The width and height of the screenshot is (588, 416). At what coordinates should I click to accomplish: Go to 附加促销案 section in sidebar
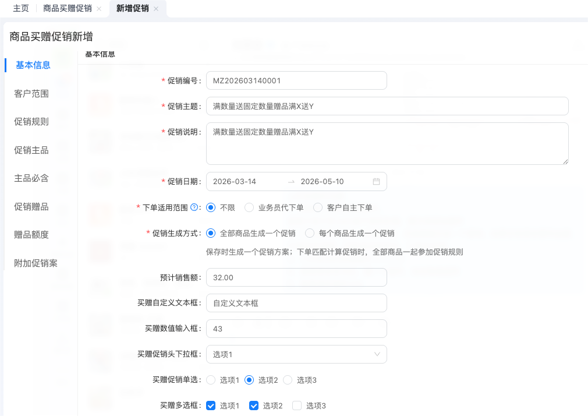(x=36, y=263)
